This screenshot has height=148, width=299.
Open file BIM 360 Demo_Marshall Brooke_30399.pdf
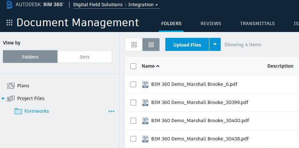(x=200, y=103)
